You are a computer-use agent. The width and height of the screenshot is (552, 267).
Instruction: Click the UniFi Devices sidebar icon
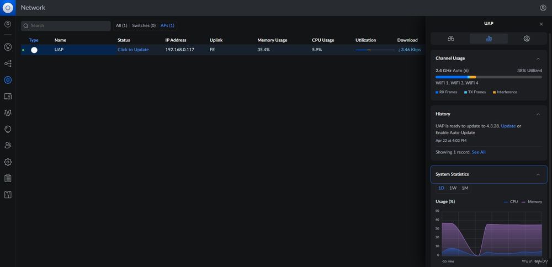[x=8, y=80]
